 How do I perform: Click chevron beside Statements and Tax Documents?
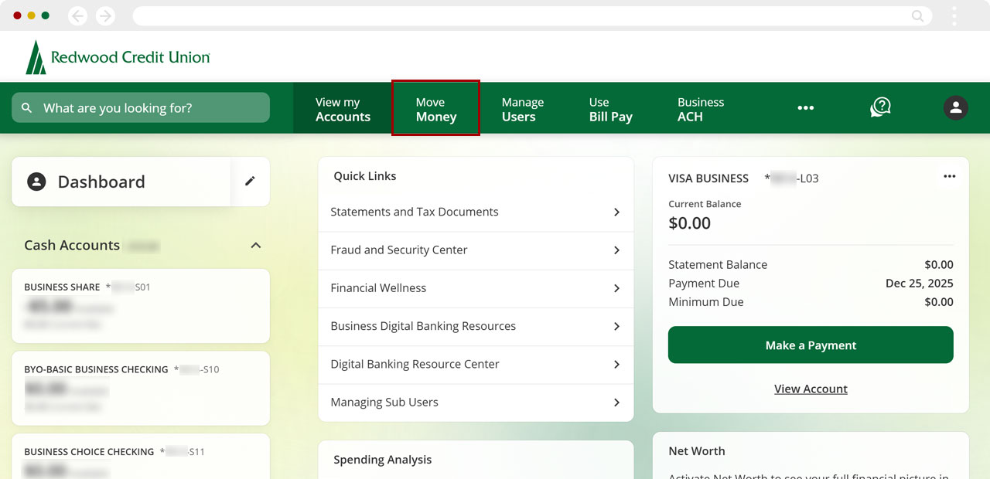[x=616, y=212]
